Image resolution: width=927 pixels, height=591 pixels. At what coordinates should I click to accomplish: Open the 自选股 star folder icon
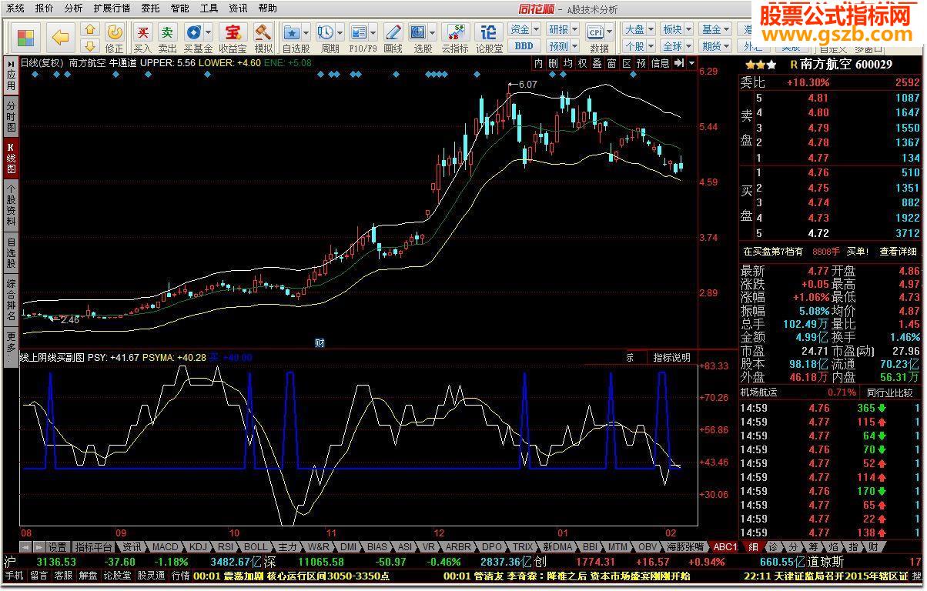(x=292, y=32)
